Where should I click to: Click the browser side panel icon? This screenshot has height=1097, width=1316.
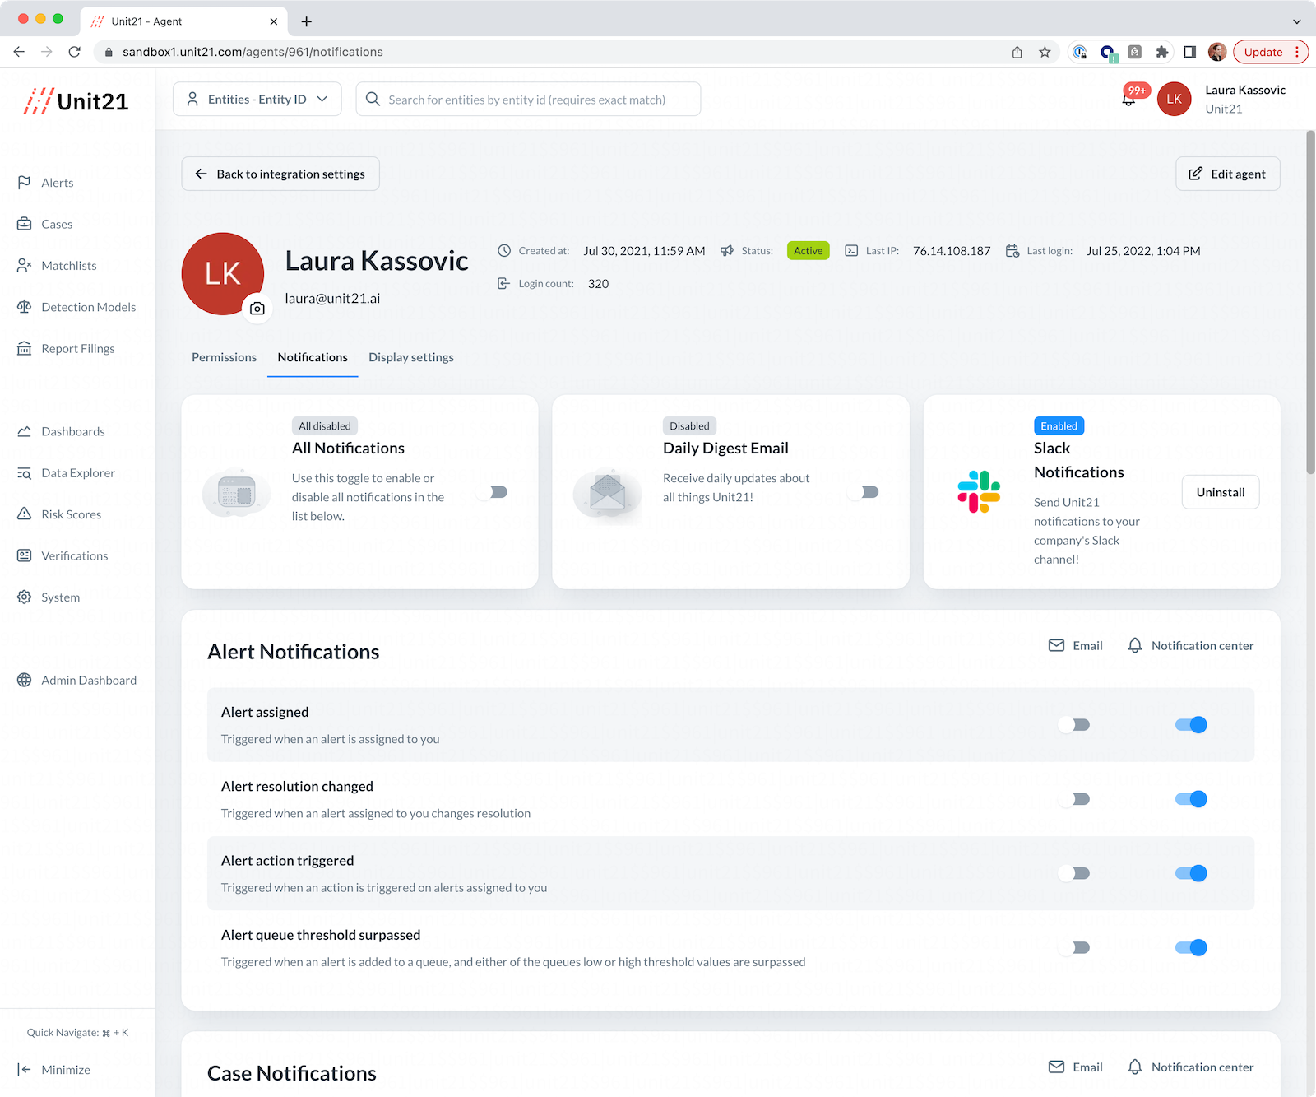[1189, 52]
